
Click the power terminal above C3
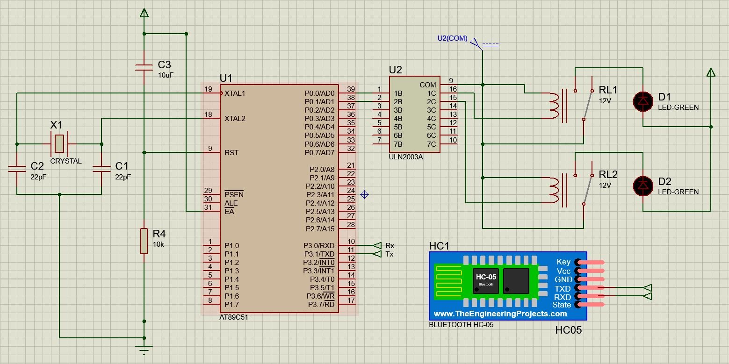[x=144, y=13]
